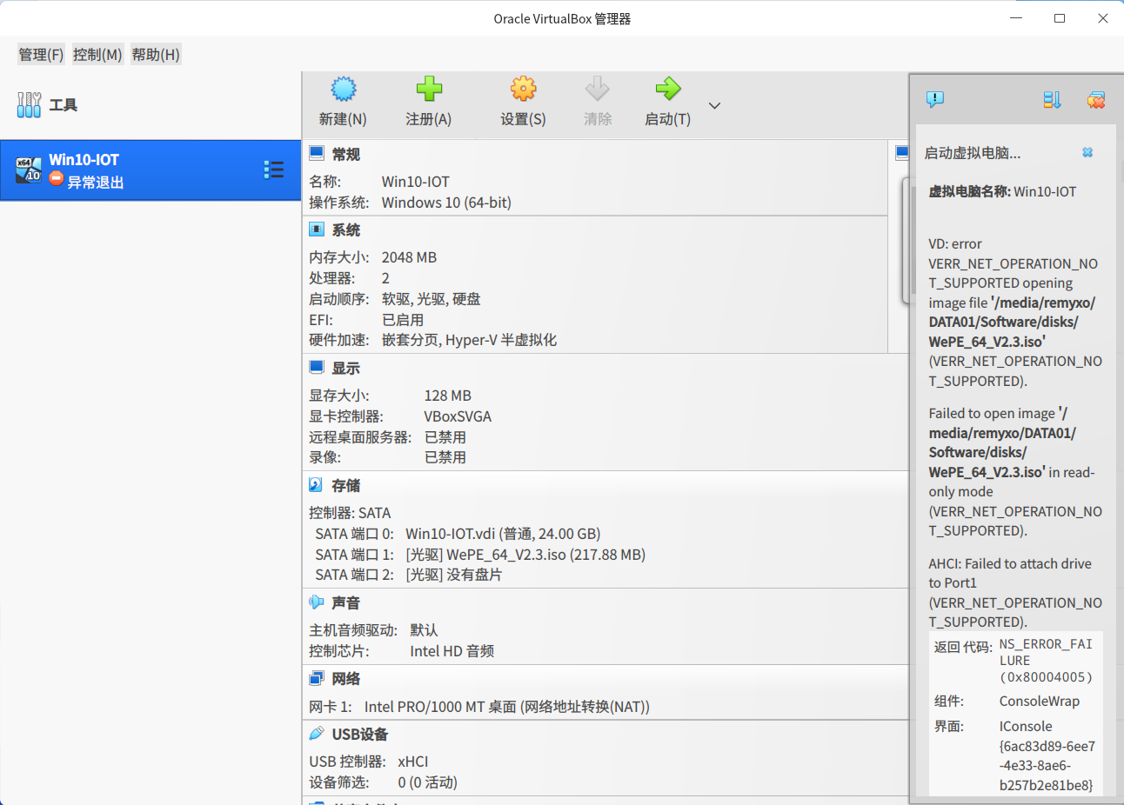The width and height of the screenshot is (1124, 805).
Task: Start the VM with 启动(T) arrow
Action: (x=668, y=89)
